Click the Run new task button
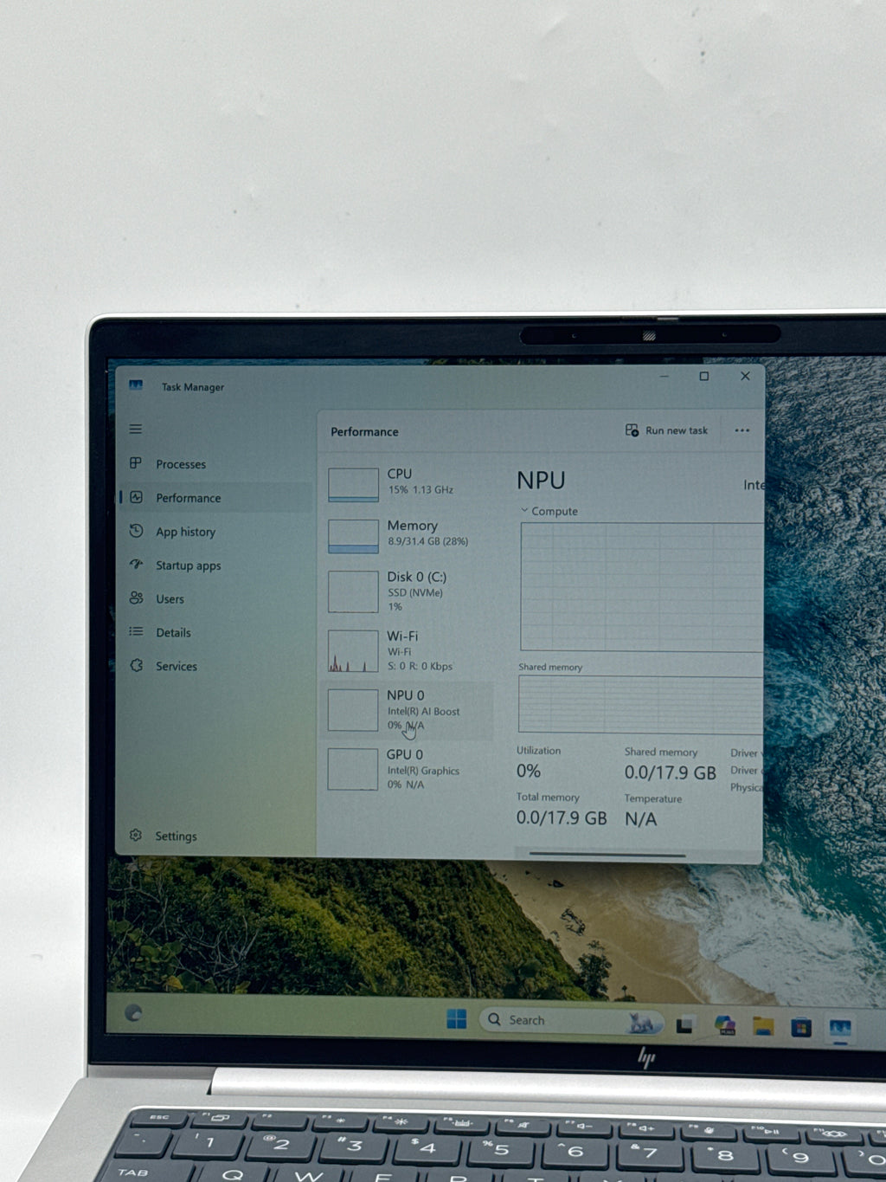This screenshot has width=886, height=1182. click(666, 430)
